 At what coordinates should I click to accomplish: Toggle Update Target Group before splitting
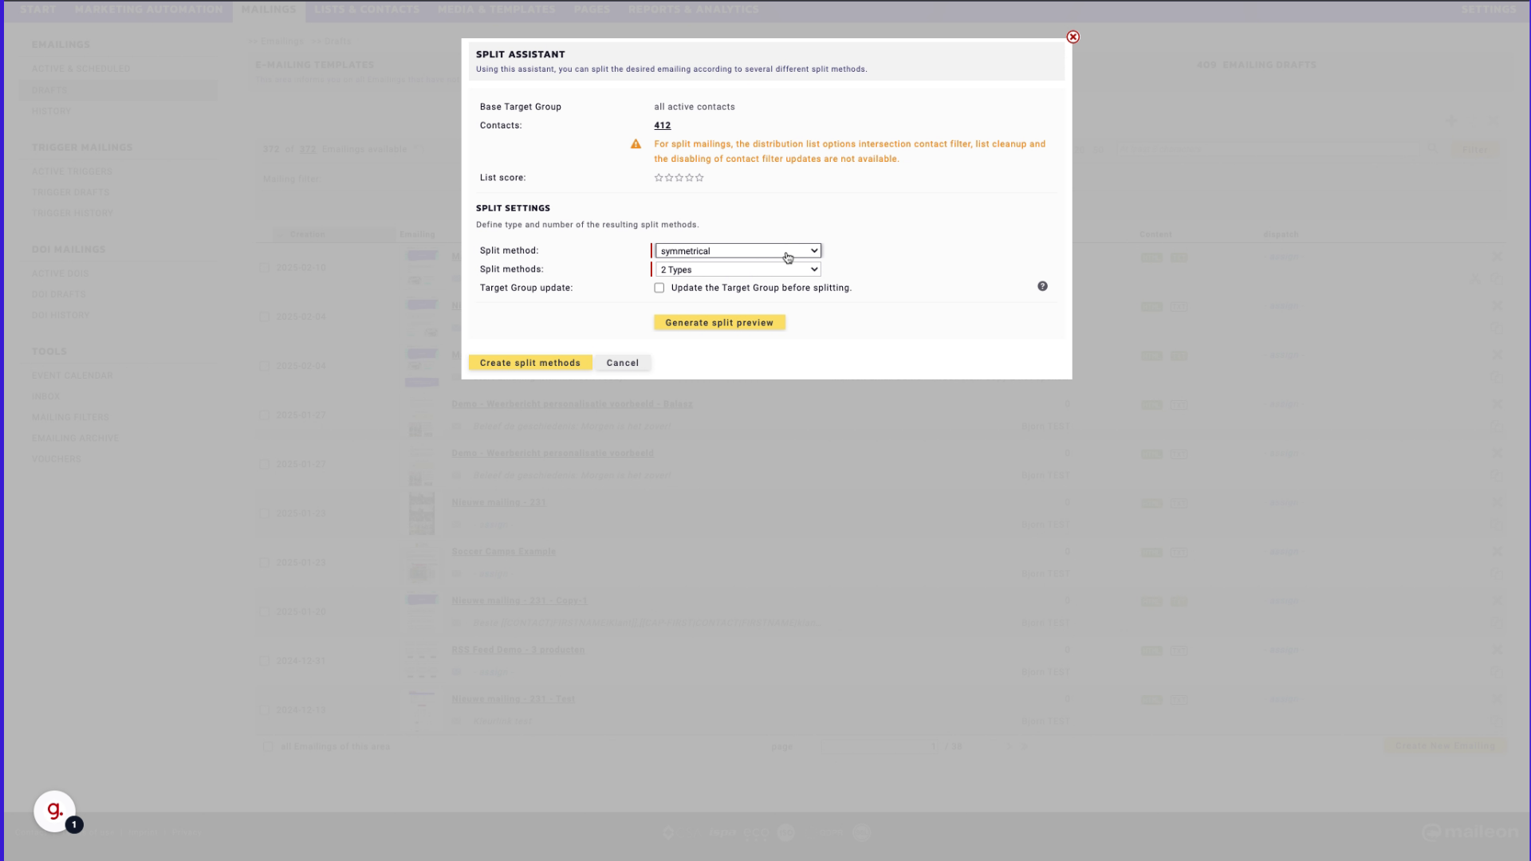point(658,287)
